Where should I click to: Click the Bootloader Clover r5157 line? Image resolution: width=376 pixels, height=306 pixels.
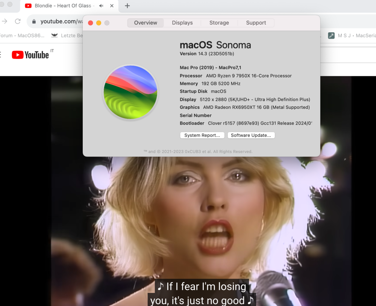246,123
